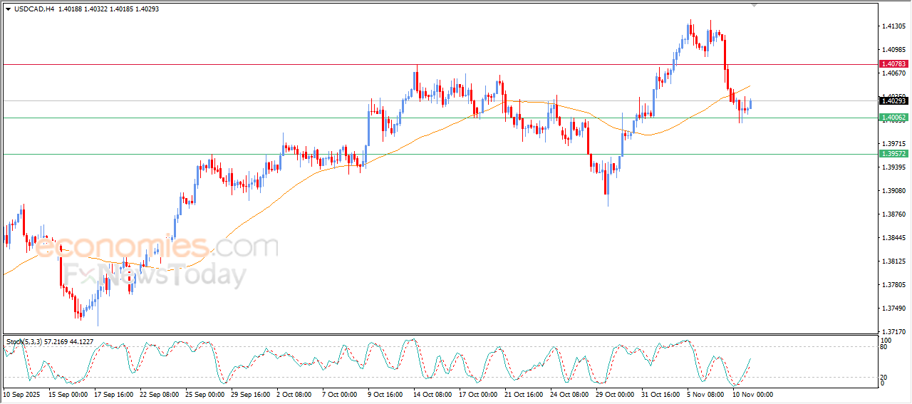Click the gray chart shift triangle marker
The width and height of the screenshot is (912, 404).
(755, 6)
